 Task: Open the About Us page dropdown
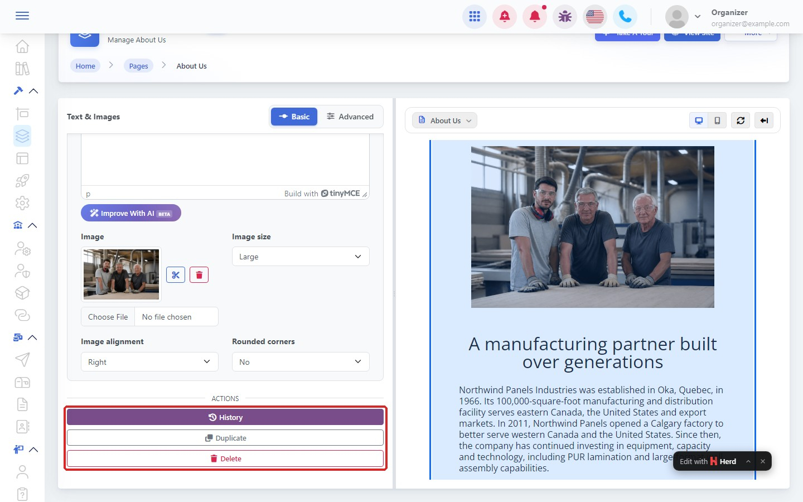[445, 120]
